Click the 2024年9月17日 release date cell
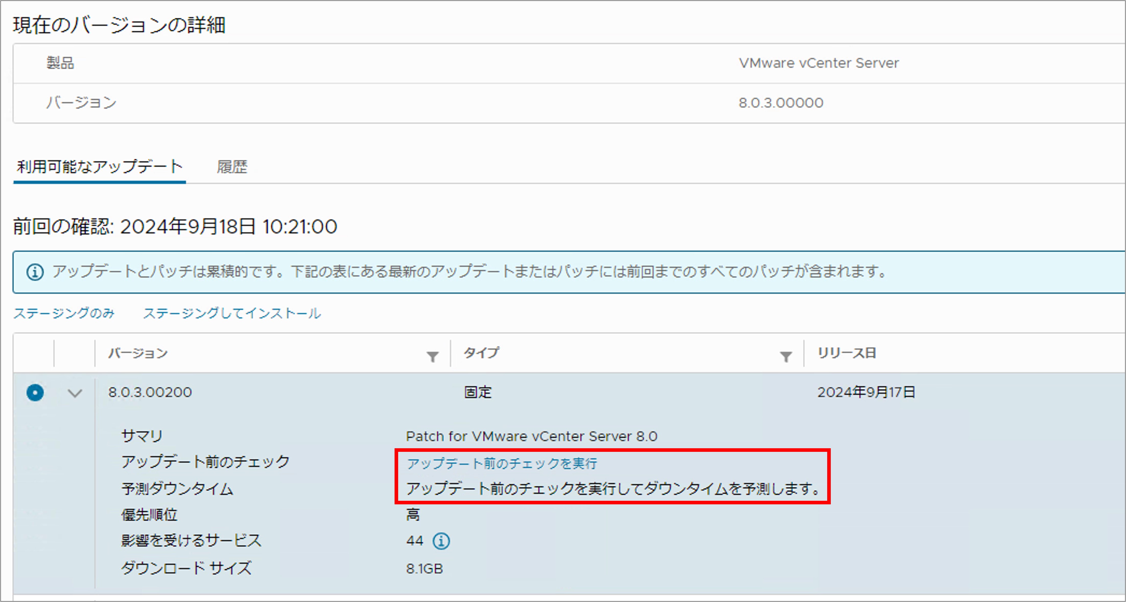 tap(866, 392)
